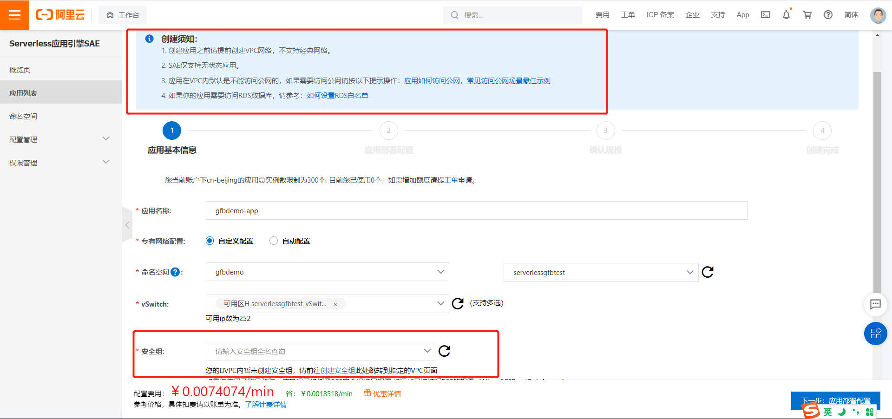Open the Alibaba Cloud product navigation hamburger menu
This screenshot has height=419, width=892.
click(x=14, y=14)
